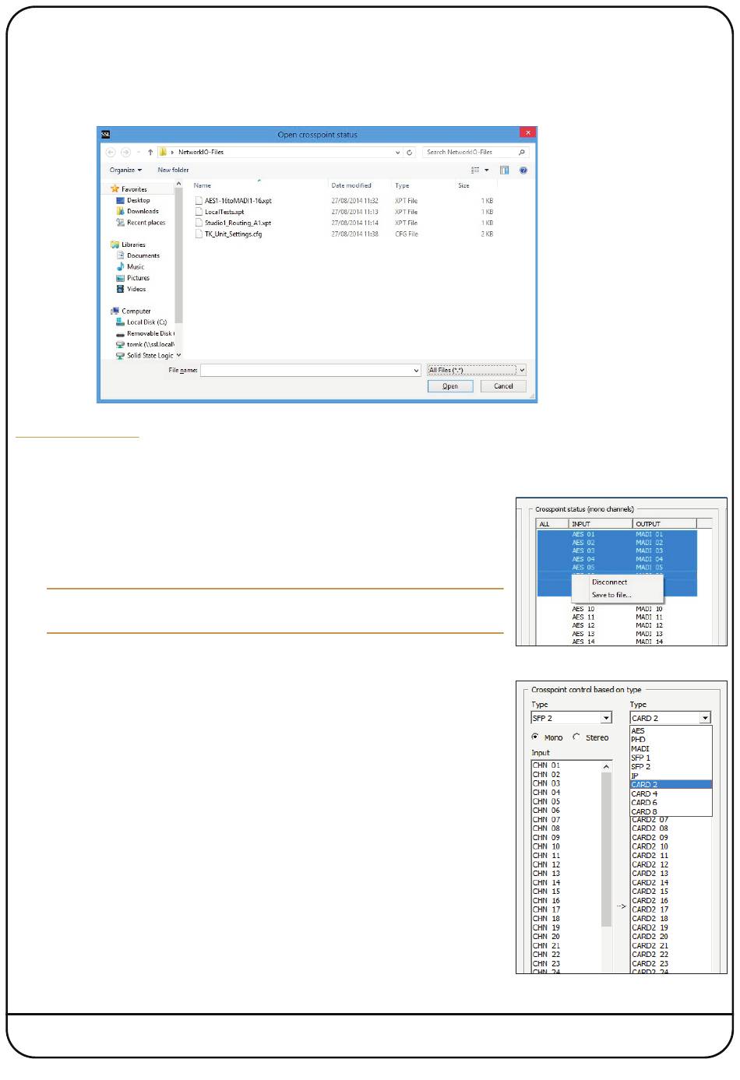Pick MADI in the Type dropdown list
The image size is (740, 1080).
tap(640, 748)
